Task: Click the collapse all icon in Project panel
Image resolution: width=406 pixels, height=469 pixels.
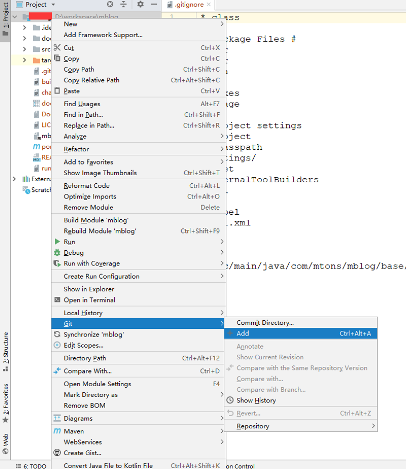Action: (123, 4)
